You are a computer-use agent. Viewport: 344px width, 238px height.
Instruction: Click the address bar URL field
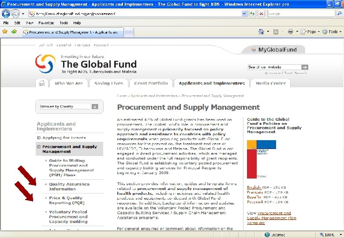pos(135,14)
